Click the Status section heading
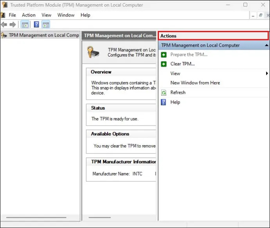Screen dimensions: 270x228 tap(98, 108)
